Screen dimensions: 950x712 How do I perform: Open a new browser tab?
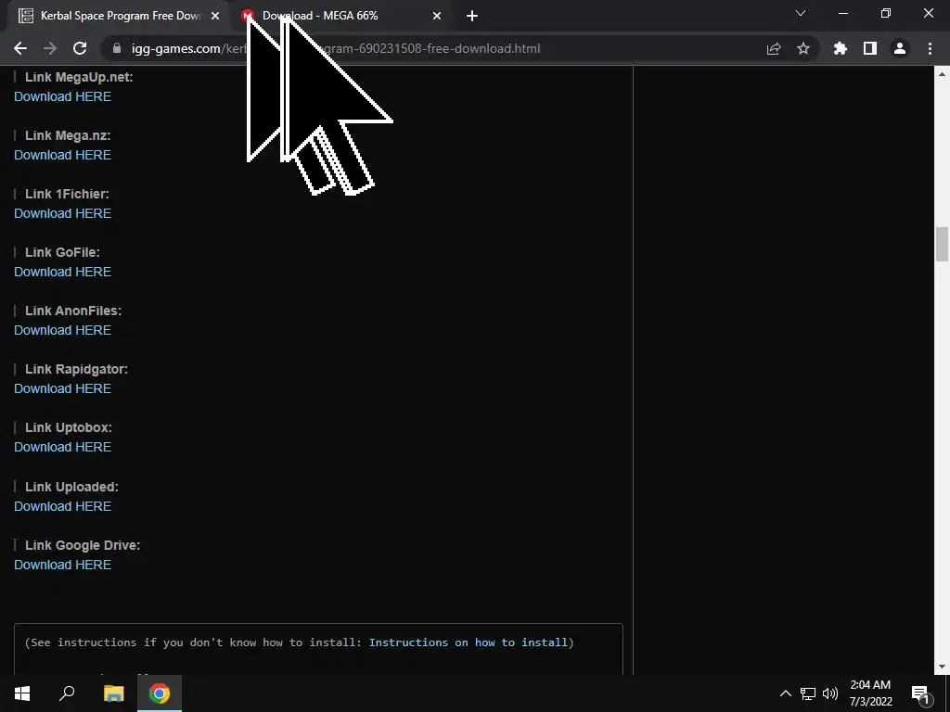pos(472,16)
